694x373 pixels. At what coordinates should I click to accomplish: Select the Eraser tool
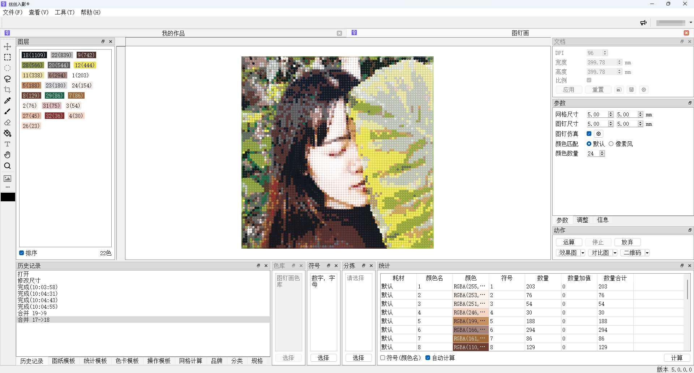[7, 123]
